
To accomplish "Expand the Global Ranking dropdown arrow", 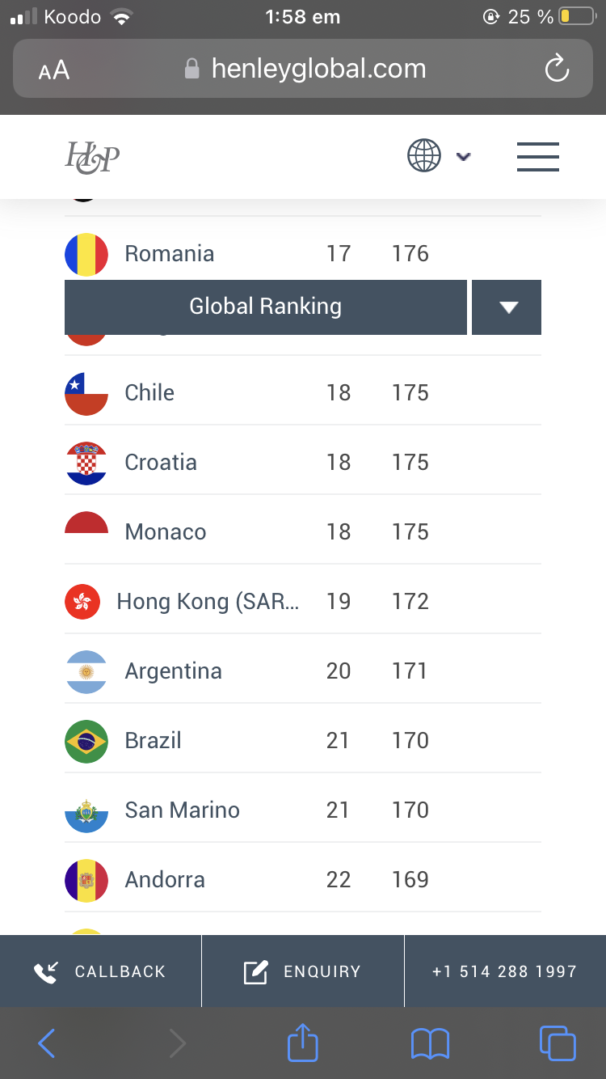I will (x=507, y=307).
